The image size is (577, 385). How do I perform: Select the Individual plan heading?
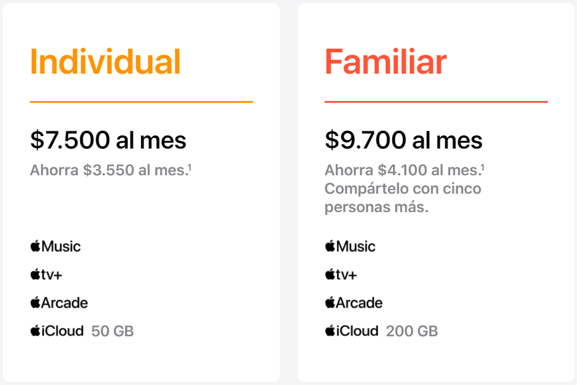105,62
